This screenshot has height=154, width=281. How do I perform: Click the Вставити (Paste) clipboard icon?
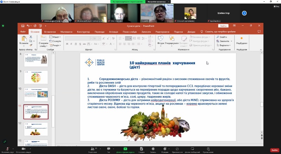tap(24, 38)
